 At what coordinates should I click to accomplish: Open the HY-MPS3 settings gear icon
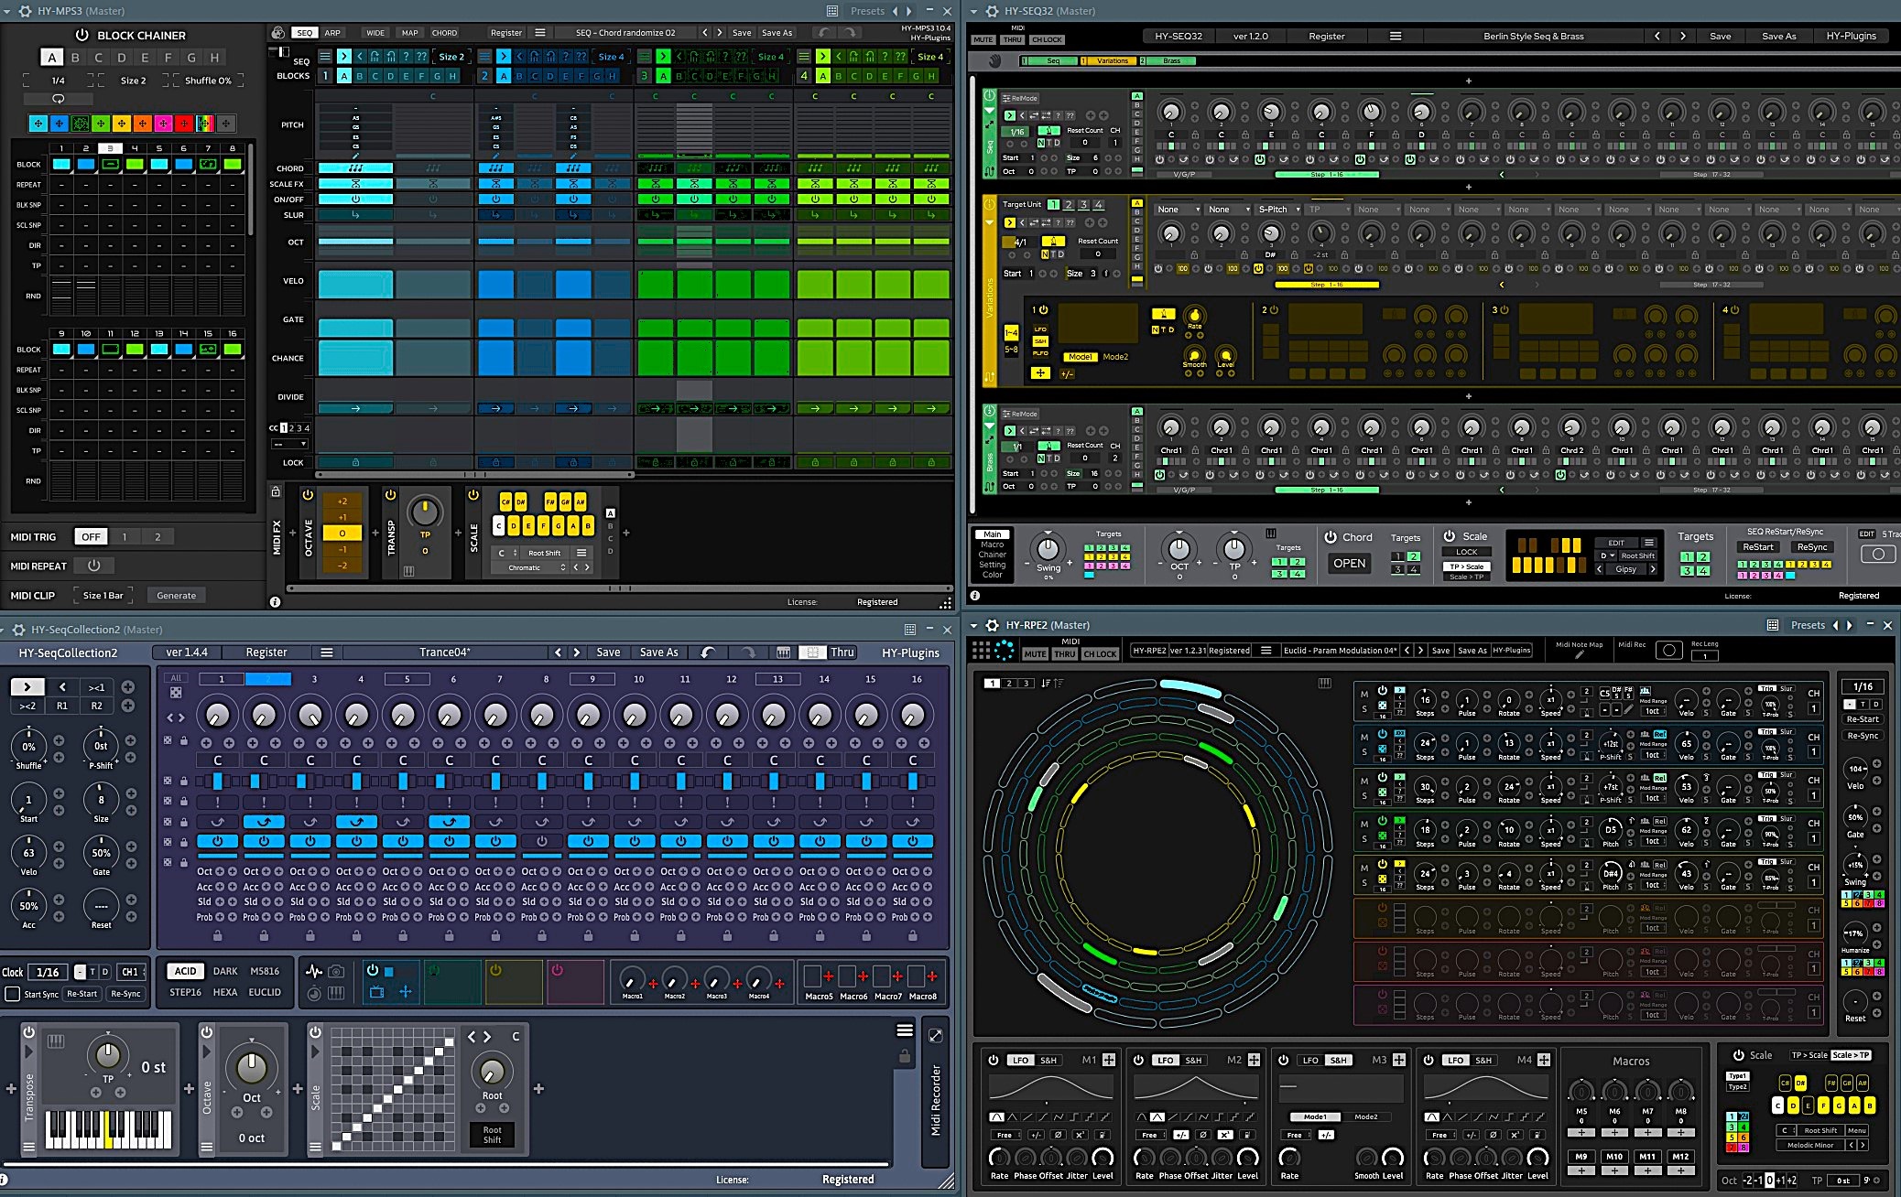(x=25, y=11)
